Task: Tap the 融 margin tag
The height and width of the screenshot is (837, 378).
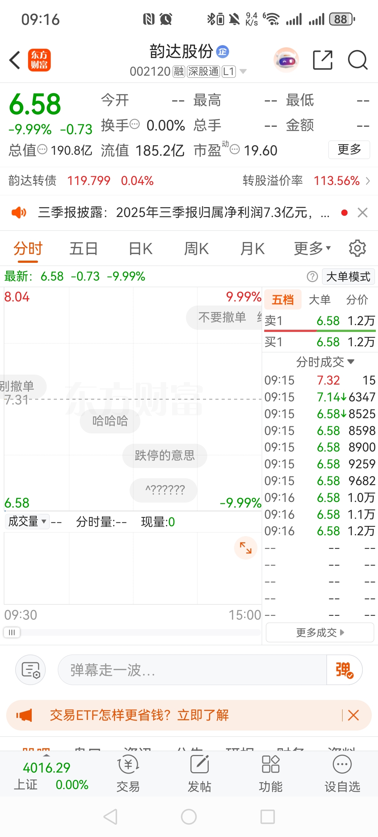Action: pos(179,71)
